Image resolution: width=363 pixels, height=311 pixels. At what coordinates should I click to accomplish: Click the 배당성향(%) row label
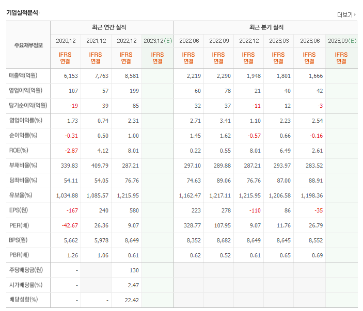click(23, 300)
